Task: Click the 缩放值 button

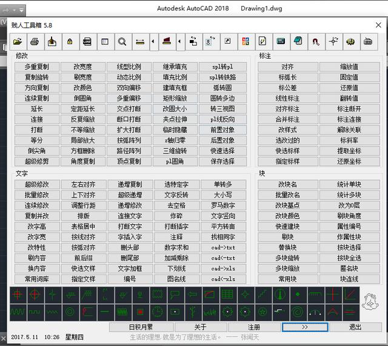Action: click(349, 67)
